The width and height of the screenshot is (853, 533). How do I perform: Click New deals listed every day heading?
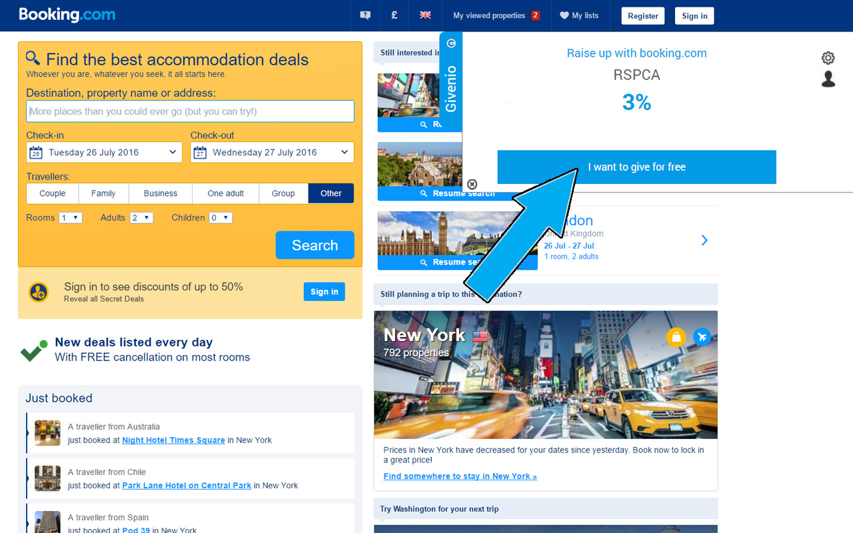click(133, 342)
